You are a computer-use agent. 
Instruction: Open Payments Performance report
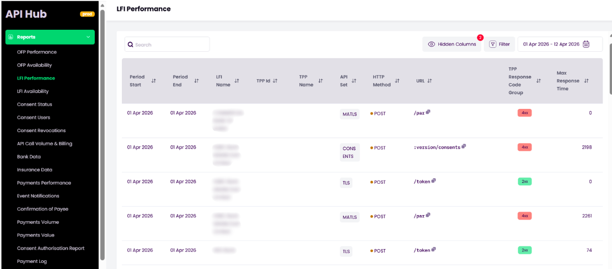[x=44, y=183]
